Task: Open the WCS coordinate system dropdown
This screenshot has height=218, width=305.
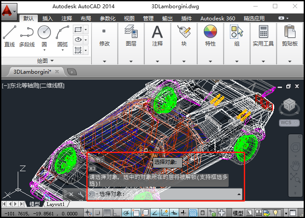Action: click(289, 123)
